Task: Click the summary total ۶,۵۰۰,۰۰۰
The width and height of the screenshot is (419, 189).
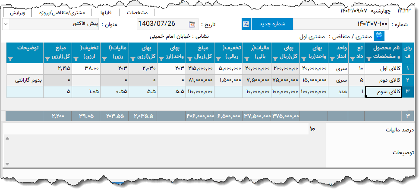Action: pyautogui.click(x=228, y=116)
